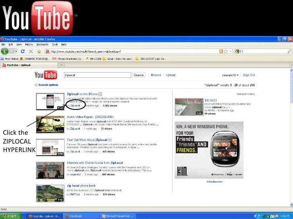
Task: Select the YouTube - ziplocal tab
Action: 29,65
